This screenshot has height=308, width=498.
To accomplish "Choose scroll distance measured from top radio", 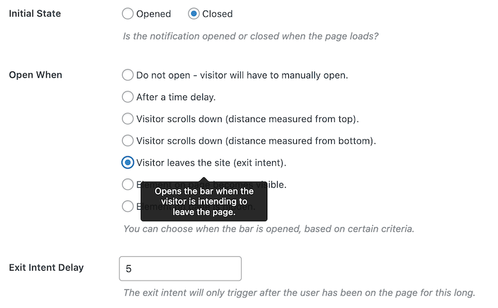I will (128, 119).
